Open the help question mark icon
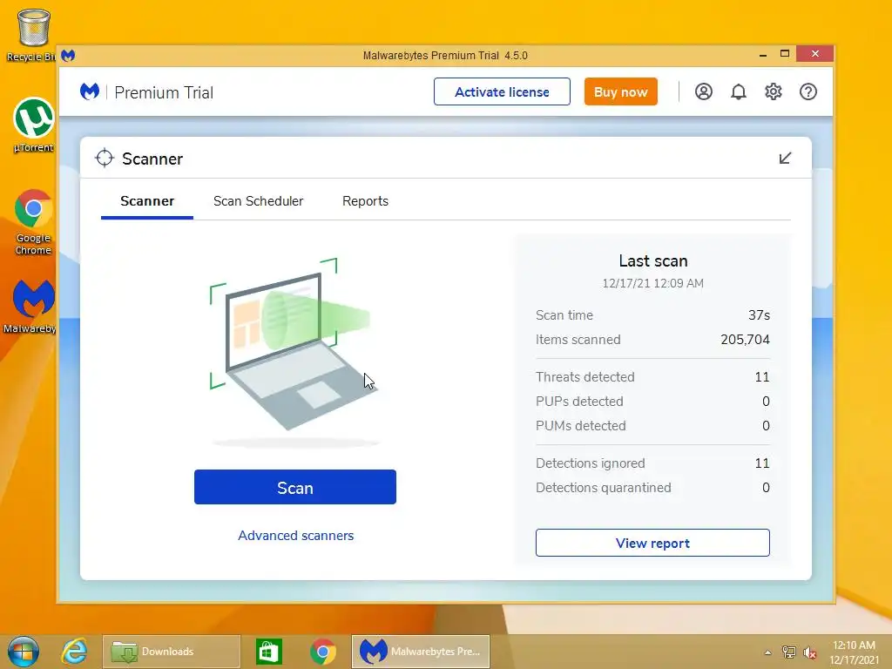Image resolution: width=892 pixels, height=669 pixels. pos(808,91)
